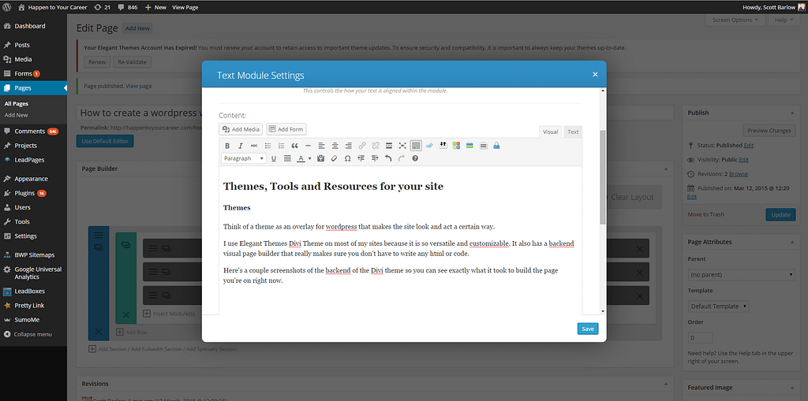Insert Read More tag

coord(389,146)
